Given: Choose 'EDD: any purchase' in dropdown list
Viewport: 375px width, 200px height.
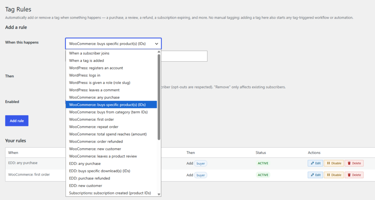Looking at the screenshot, I should click(x=111, y=164).
